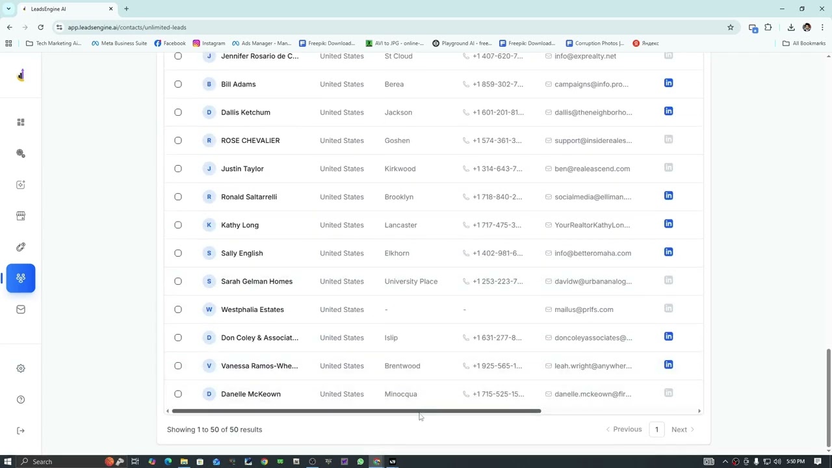
Task: Open the dashboard grid icon in sidebar
Action: tap(21, 122)
